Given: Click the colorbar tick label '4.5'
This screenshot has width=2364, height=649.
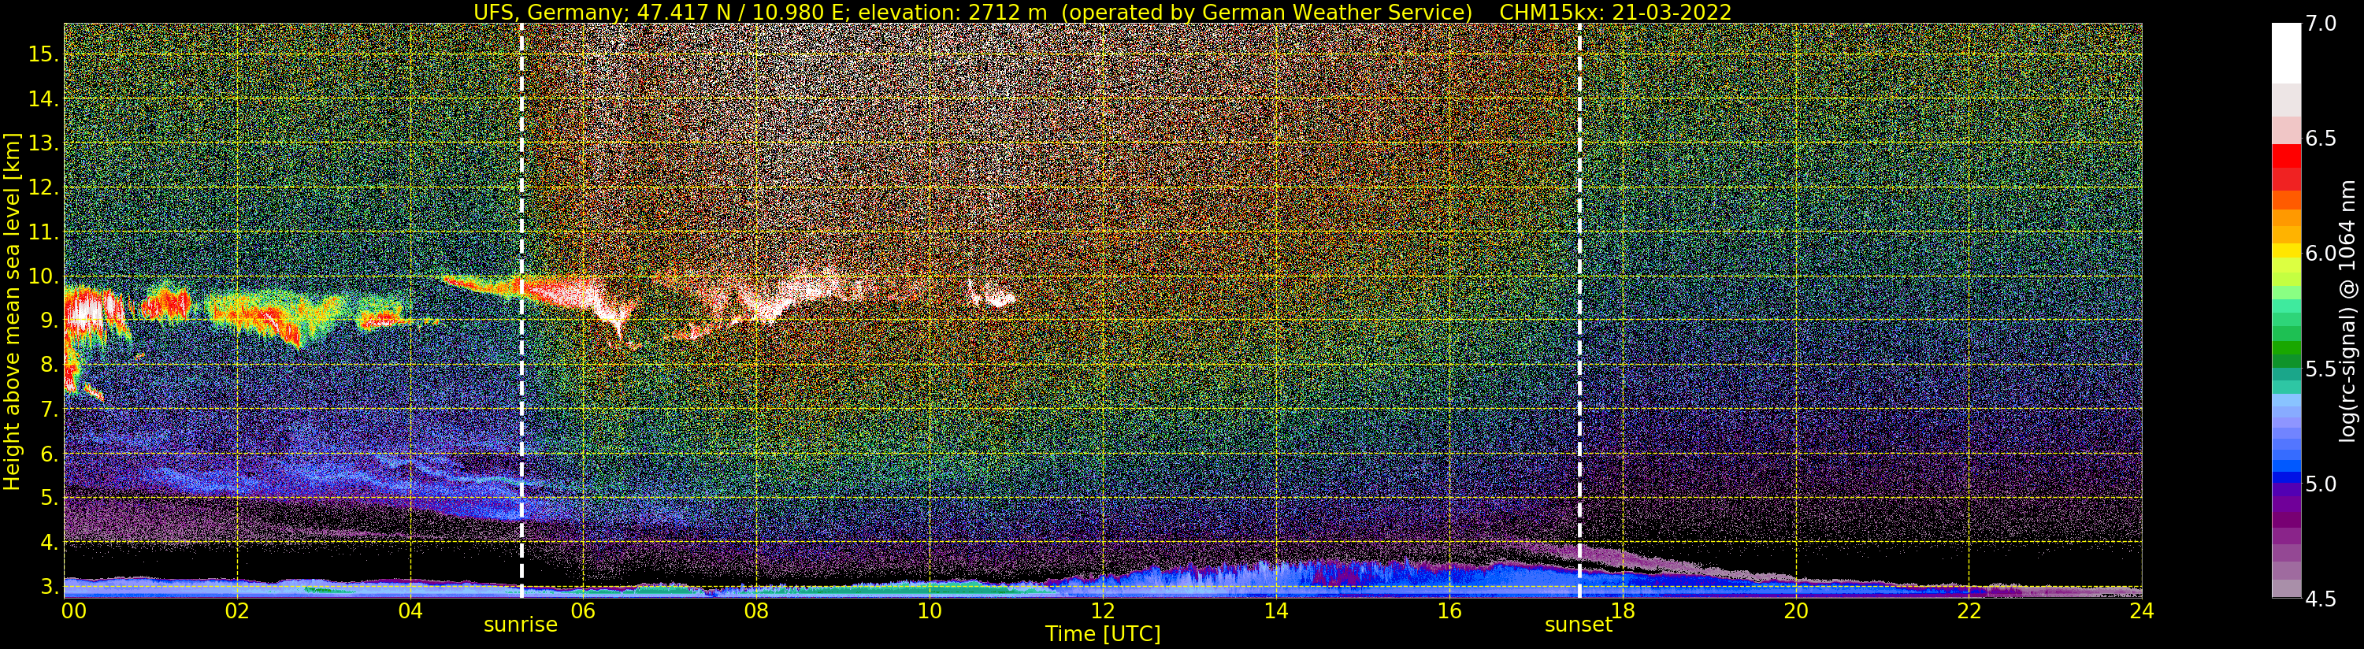Looking at the screenshot, I should point(2321,599).
